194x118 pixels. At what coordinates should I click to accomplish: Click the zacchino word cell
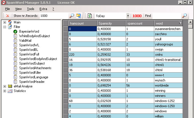pyautogui.click(x=168, y=34)
